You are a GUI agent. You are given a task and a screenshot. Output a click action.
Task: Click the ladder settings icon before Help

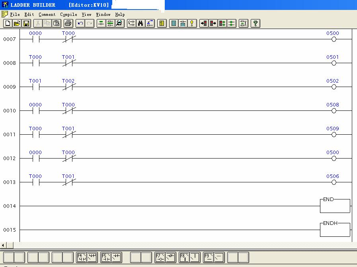[244, 23]
